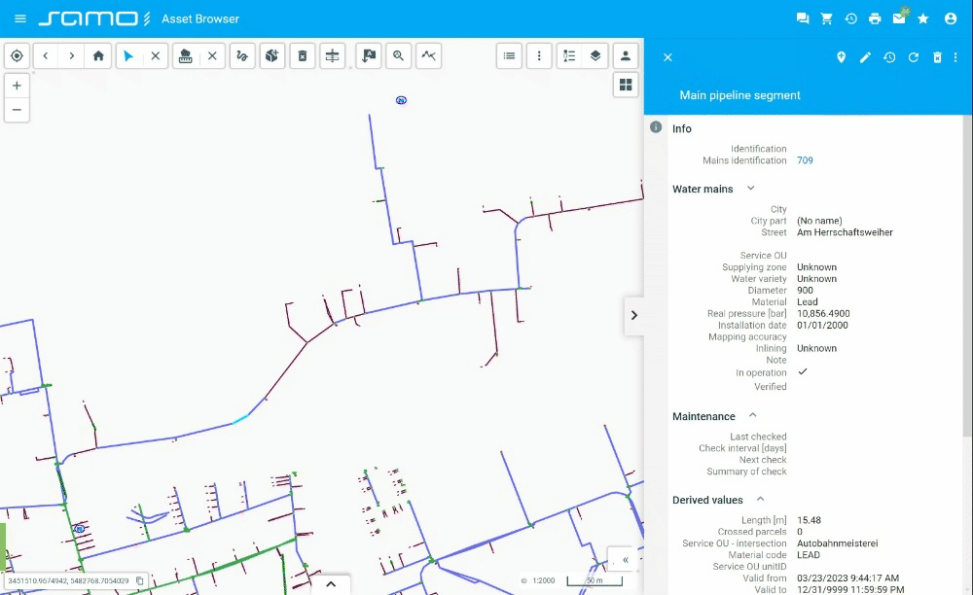Clear measurement next to ruler tool
973x595 pixels.
coord(212,55)
